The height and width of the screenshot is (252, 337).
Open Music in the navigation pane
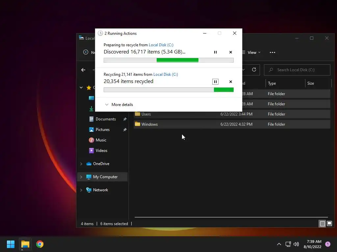(101, 140)
